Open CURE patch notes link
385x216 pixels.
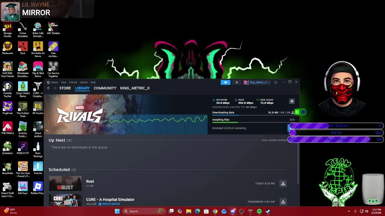(x=109, y=204)
